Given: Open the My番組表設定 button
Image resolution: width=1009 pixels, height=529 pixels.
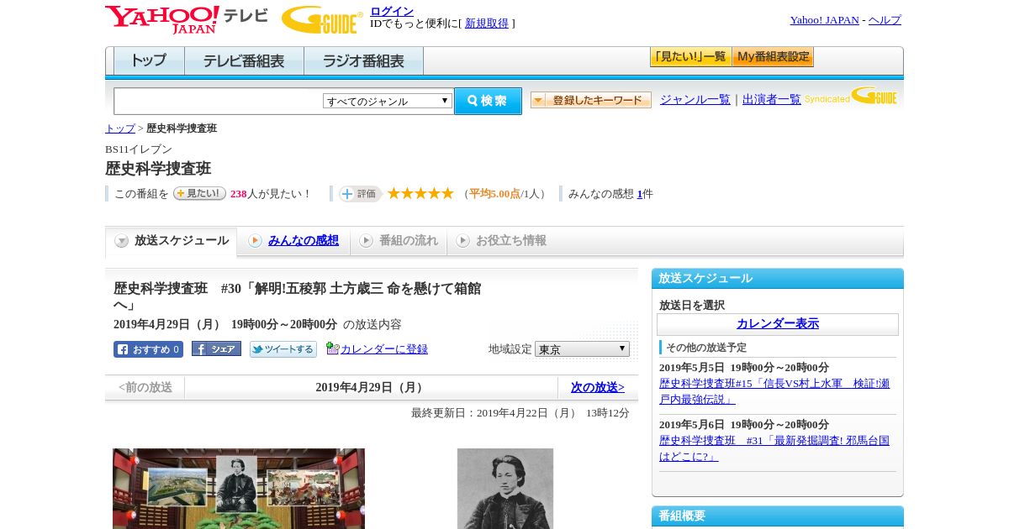Looking at the screenshot, I should 773,57.
